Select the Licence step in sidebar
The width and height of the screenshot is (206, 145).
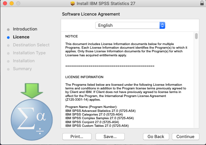(x=21, y=37)
